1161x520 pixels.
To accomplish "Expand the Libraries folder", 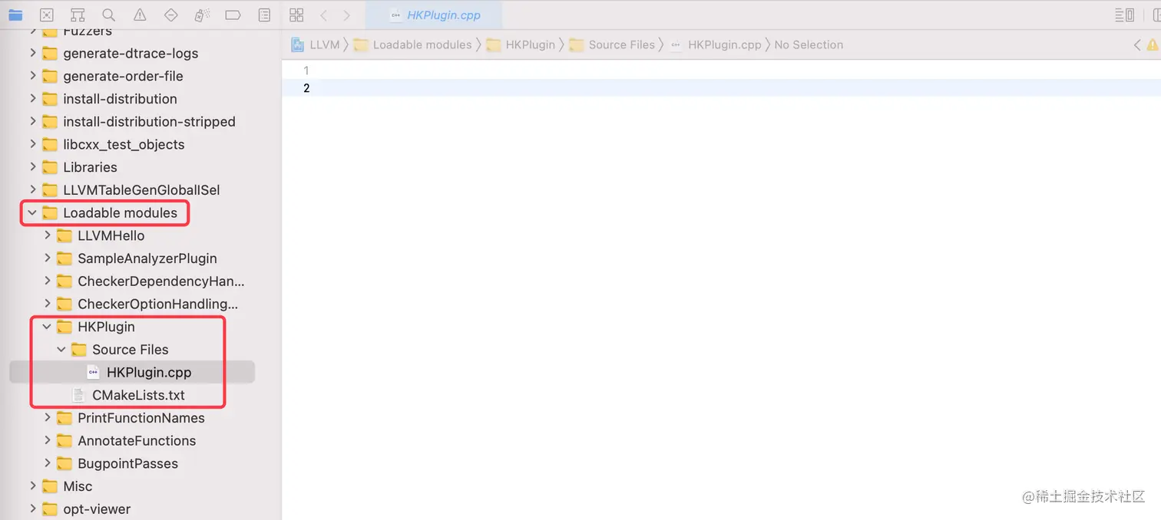I will (x=32, y=167).
